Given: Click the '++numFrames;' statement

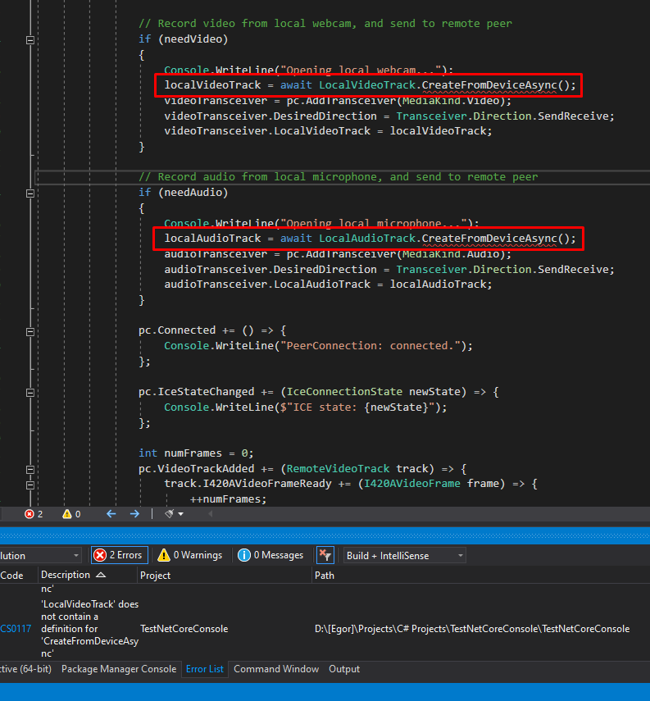Looking at the screenshot, I should (228, 499).
